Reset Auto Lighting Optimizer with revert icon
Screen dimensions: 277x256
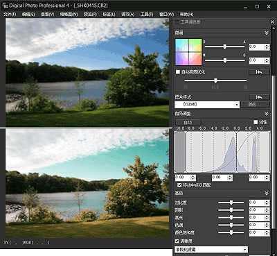click(259, 72)
